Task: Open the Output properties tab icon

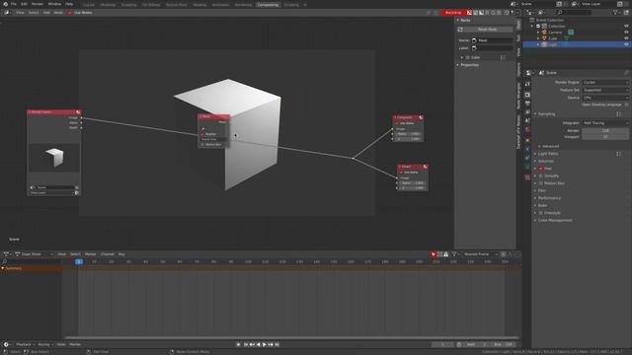Action: pos(527,104)
